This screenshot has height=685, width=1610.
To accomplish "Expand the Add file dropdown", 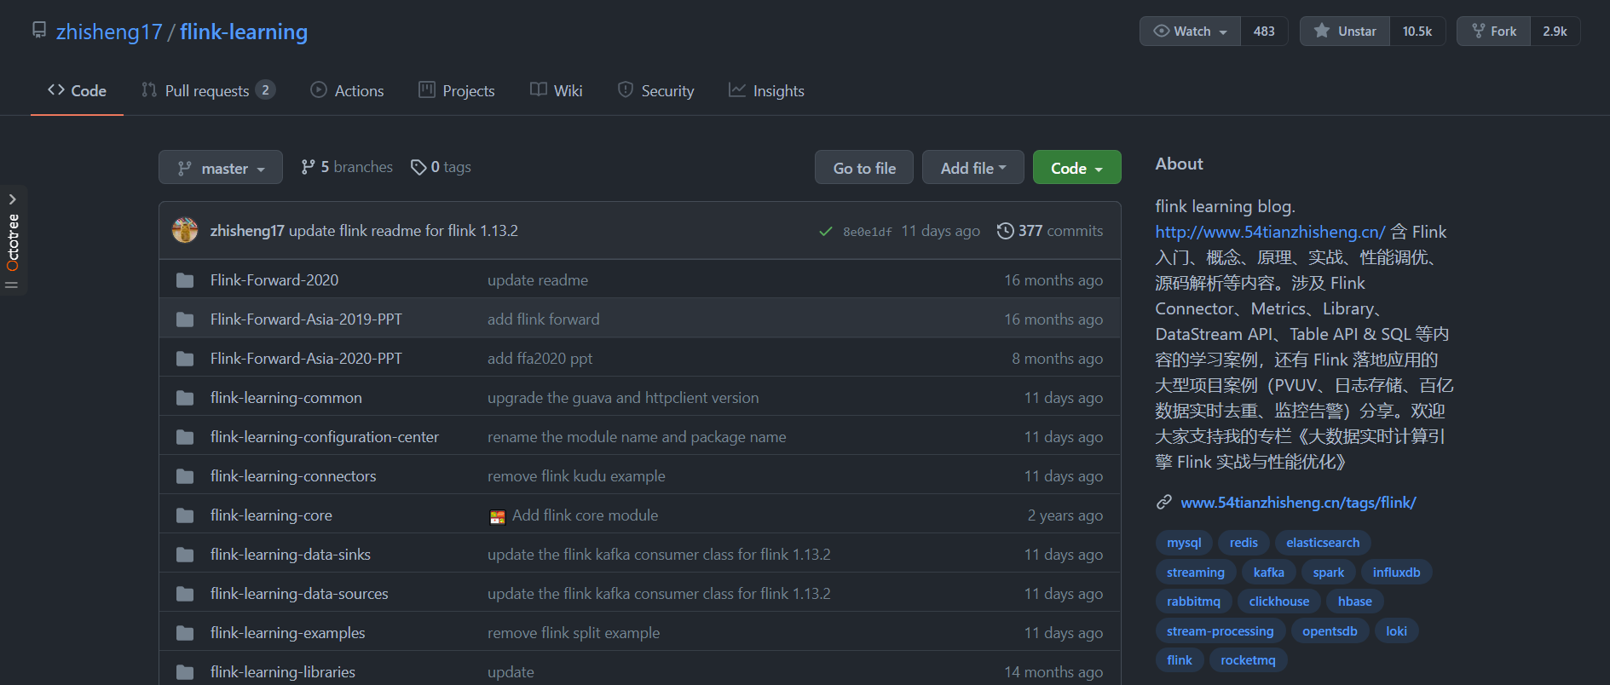I will [972, 168].
